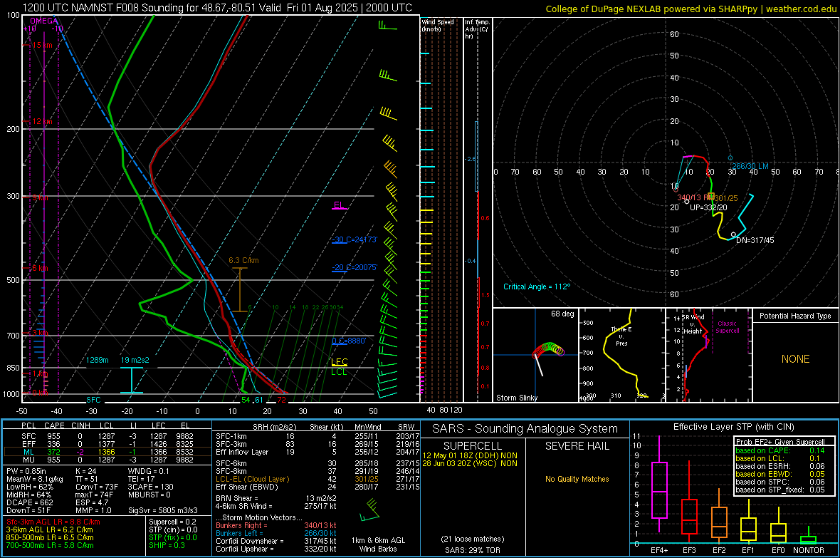Click the green 'LCL' label on skew-T
The height and width of the screenshot is (558, 840).
tap(339, 372)
